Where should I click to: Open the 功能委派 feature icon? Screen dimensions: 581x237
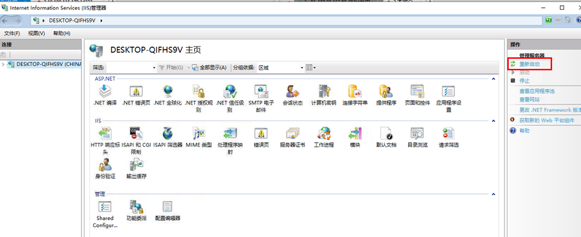tap(136, 207)
